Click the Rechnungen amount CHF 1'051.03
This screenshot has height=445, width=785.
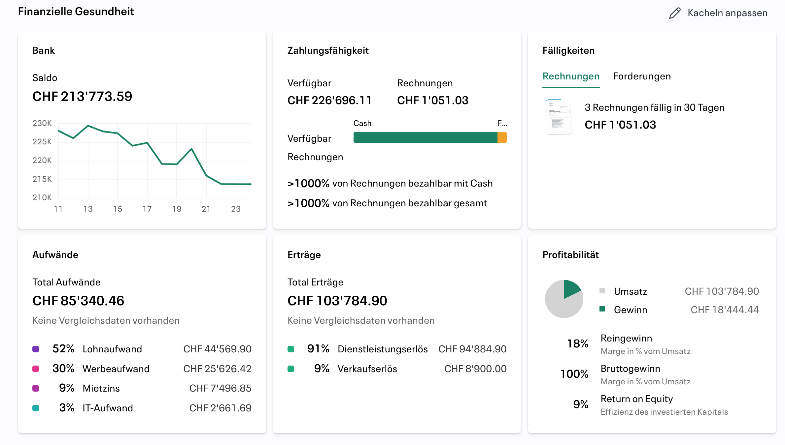click(x=432, y=100)
